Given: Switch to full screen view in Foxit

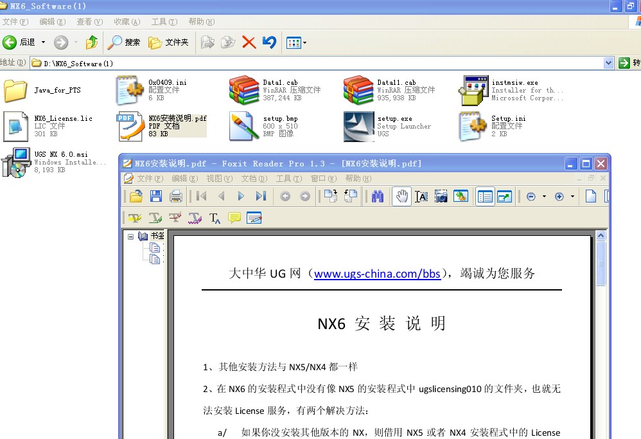Looking at the screenshot, I should 505,197.
